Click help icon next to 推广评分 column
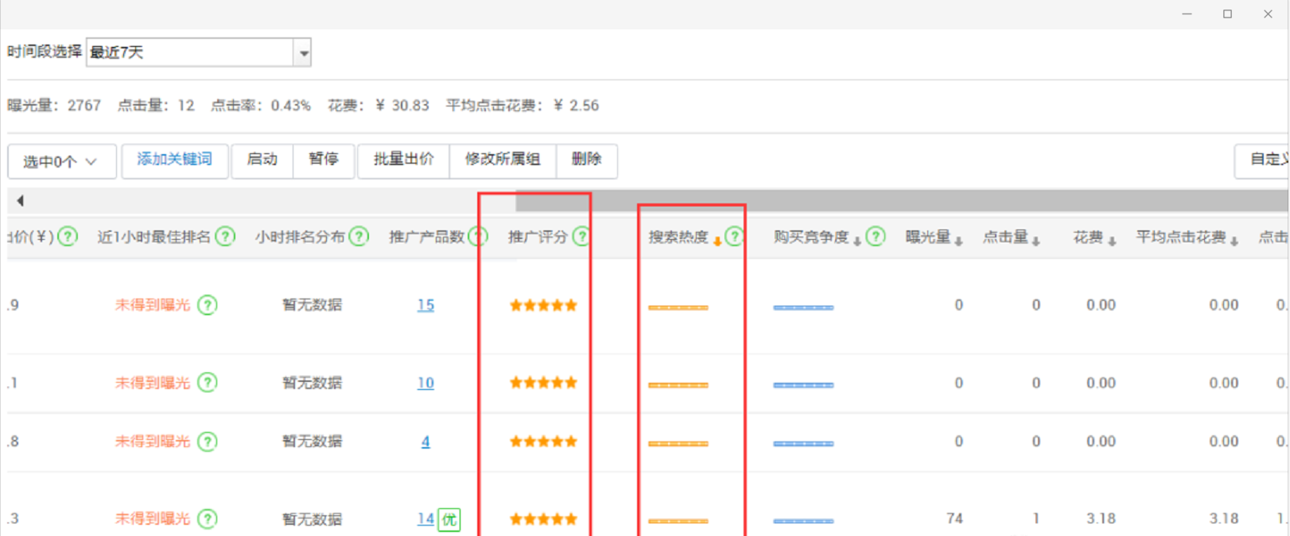 point(581,237)
